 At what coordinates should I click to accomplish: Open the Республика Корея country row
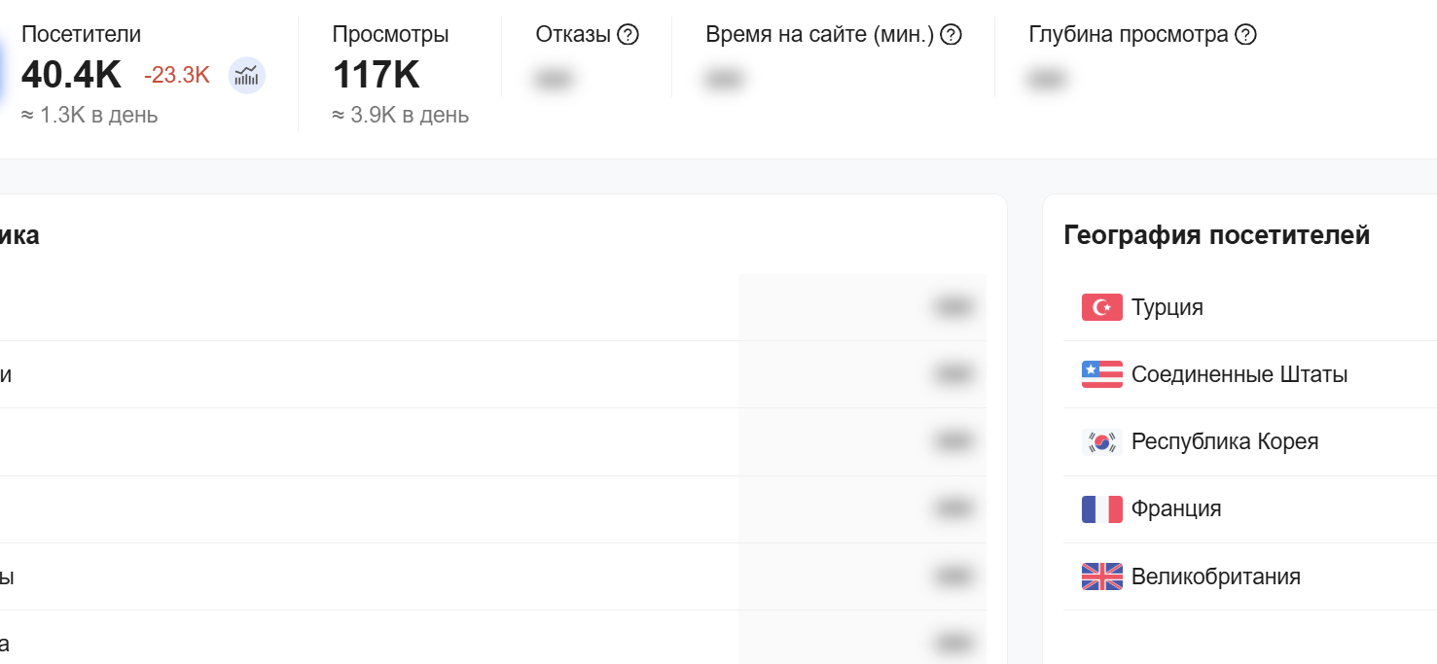[x=1225, y=441]
